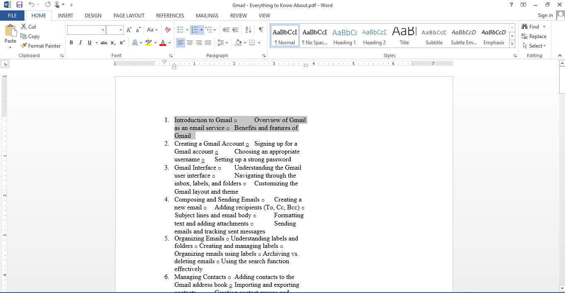
Task: Apply the yellow text highlight color
Action: (x=149, y=43)
